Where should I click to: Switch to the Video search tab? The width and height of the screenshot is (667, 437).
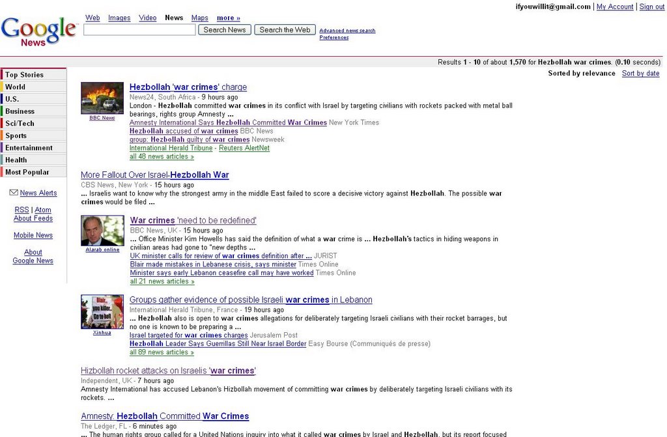[x=148, y=18]
